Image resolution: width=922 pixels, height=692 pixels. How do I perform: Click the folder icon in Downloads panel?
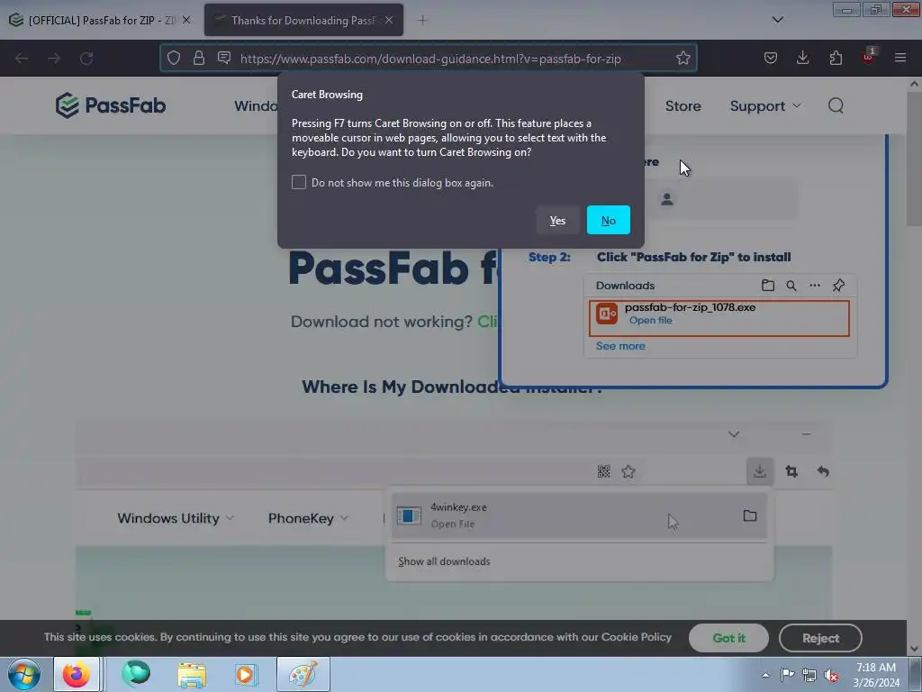[768, 286]
